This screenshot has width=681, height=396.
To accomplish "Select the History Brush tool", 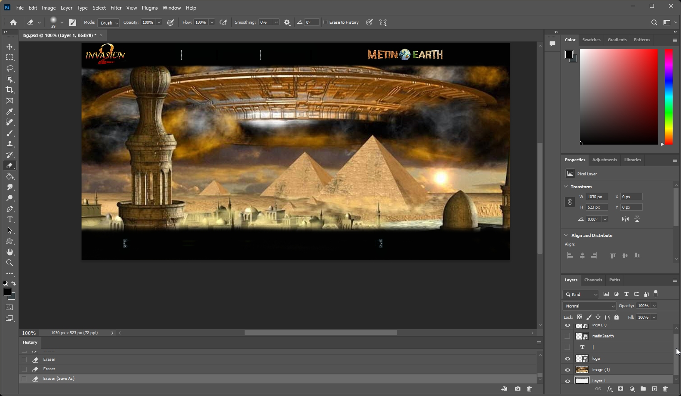I will (10, 155).
